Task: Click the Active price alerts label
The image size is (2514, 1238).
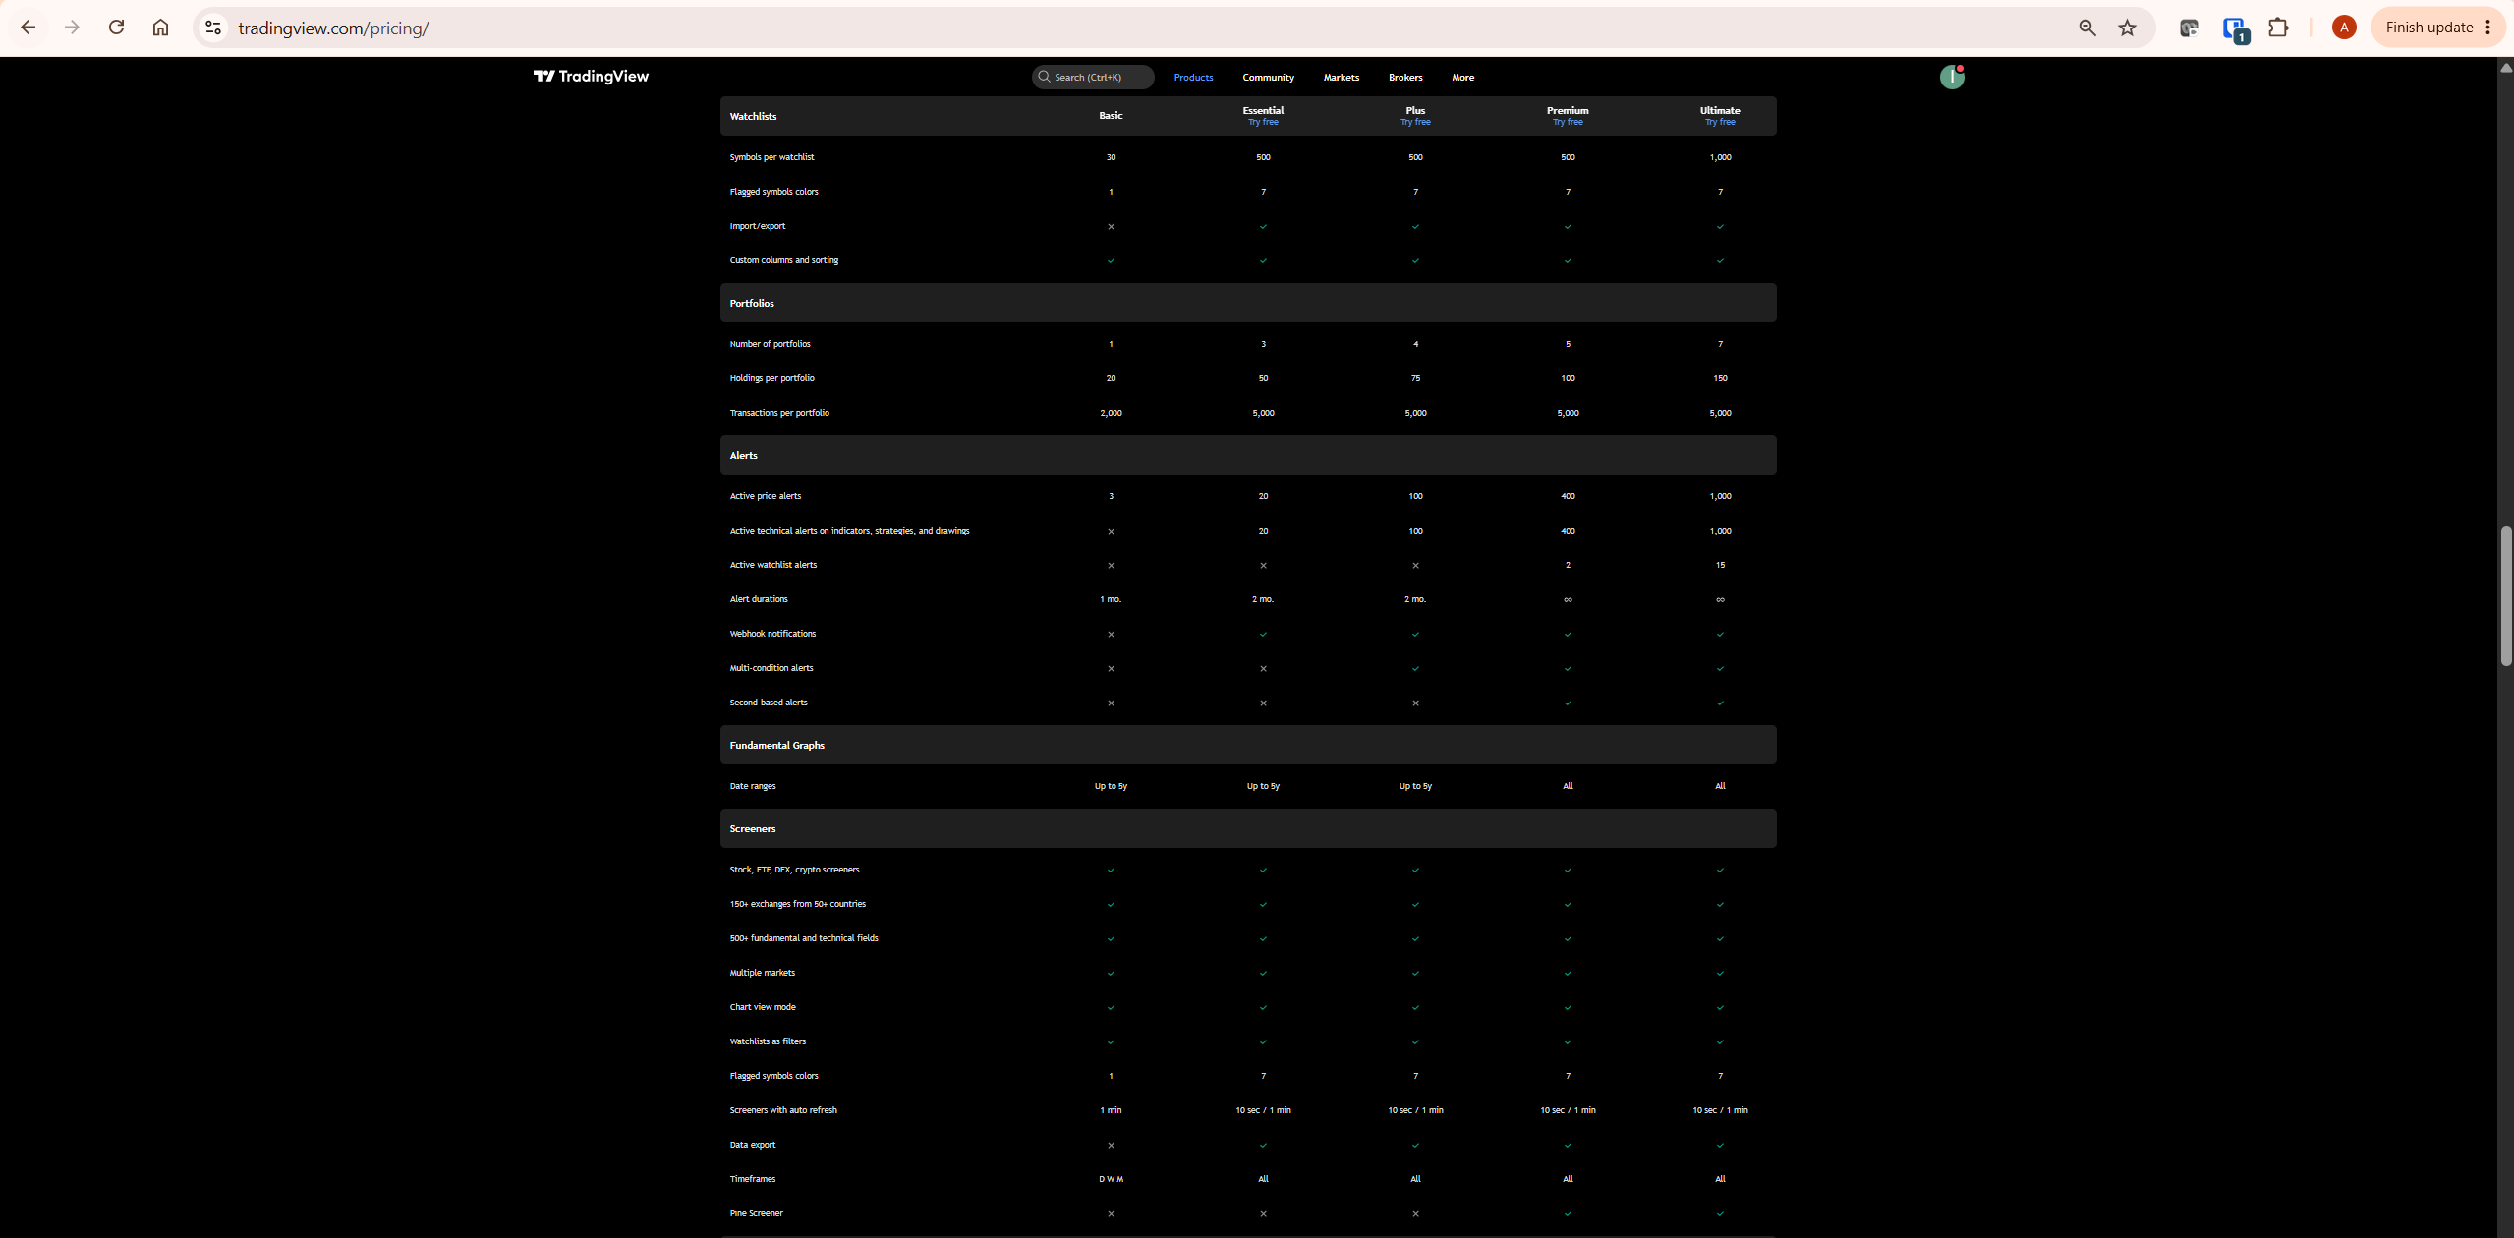Action: [766, 496]
